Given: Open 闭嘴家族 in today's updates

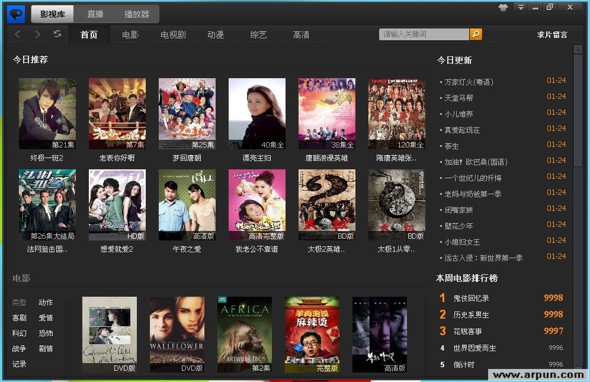Looking at the screenshot, I should [458, 210].
